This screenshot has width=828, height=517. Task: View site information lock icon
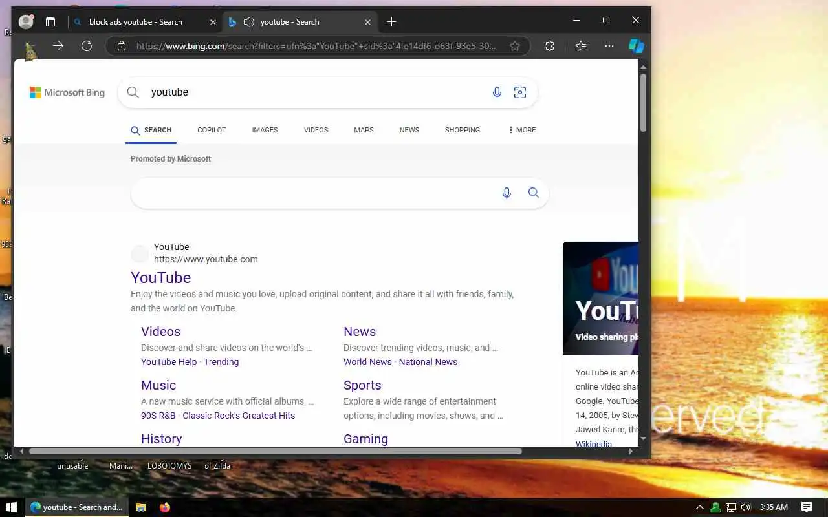121,46
